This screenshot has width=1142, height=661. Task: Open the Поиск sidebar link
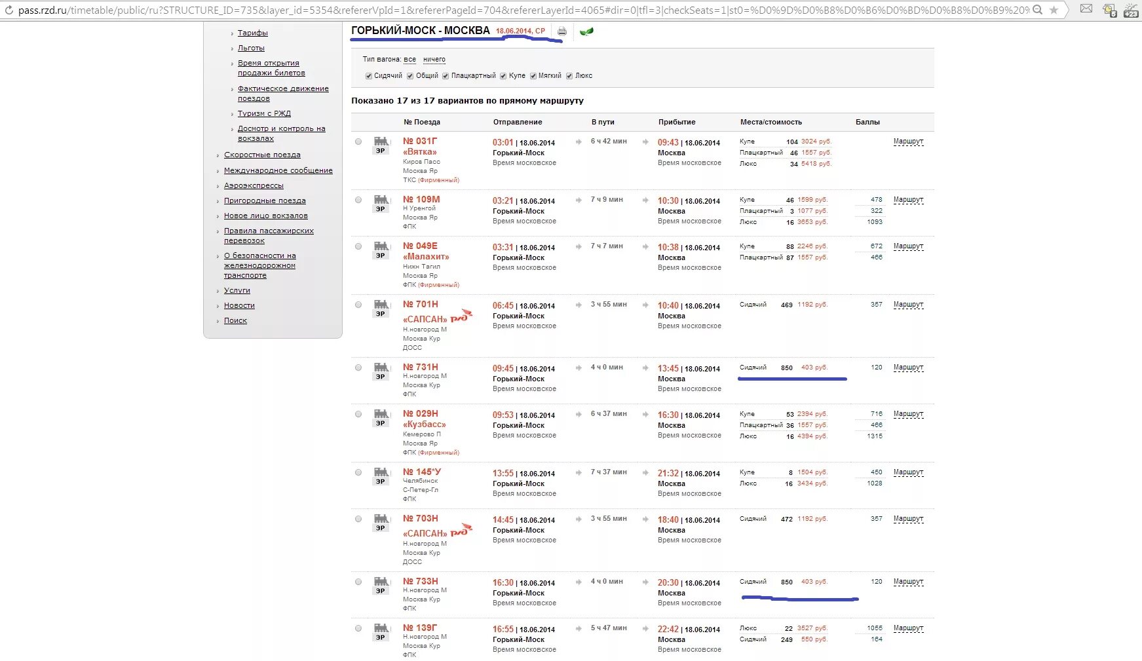point(235,321)
